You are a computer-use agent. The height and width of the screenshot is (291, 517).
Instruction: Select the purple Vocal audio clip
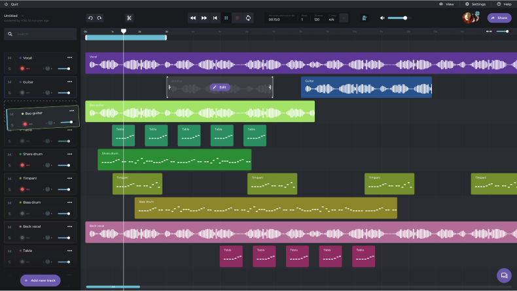301,63
